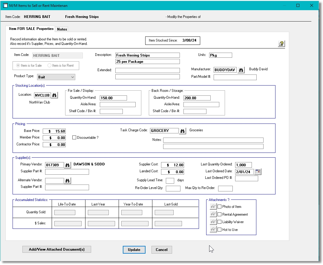Switch to the Notes tab
Screen dimensions: 323x265
pyautogui.click(x=62, y=29)
